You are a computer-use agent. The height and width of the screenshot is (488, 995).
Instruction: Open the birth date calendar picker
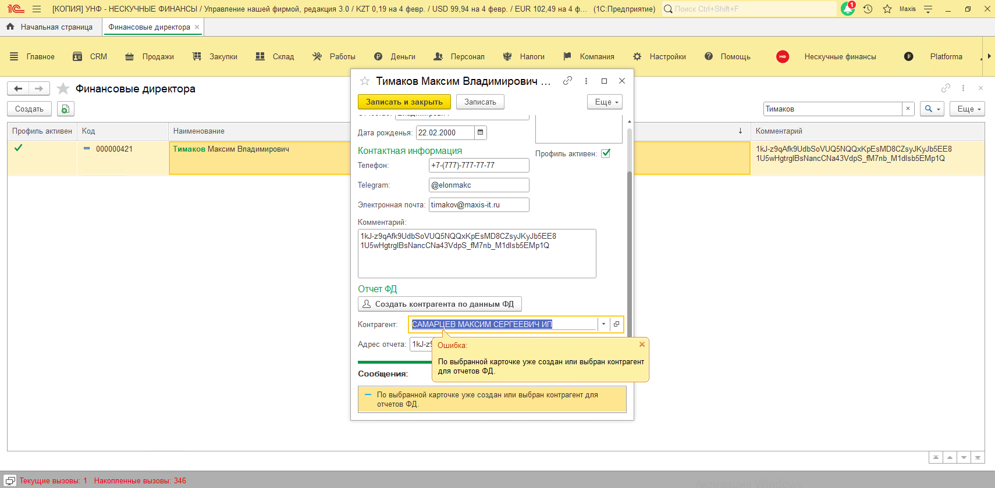point(481,133)
